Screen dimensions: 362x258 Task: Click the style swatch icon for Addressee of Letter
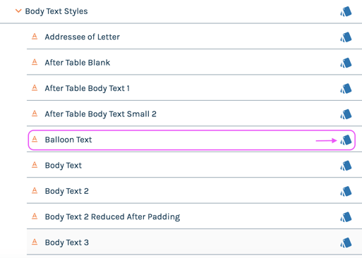coord(346,37)
